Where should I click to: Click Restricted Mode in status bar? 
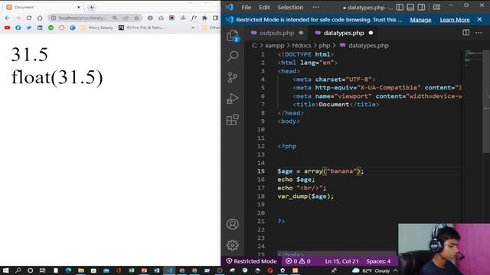pos(252,261)
